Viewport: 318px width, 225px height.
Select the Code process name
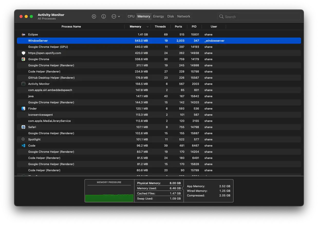click(32, 146)
